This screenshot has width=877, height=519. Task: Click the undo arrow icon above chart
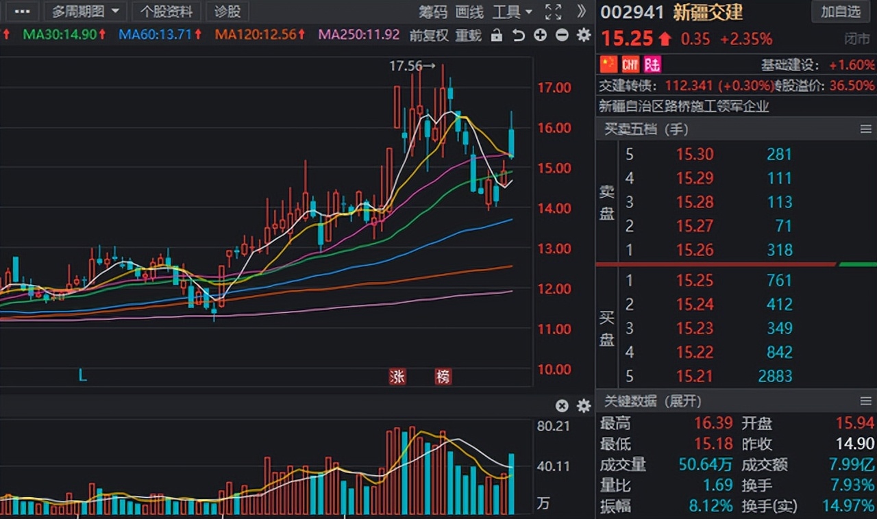(x=519, y=35)
